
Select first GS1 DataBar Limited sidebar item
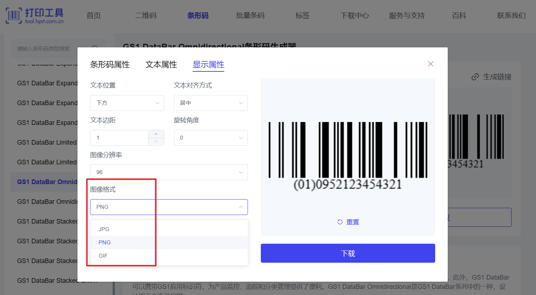pos(47,142)
